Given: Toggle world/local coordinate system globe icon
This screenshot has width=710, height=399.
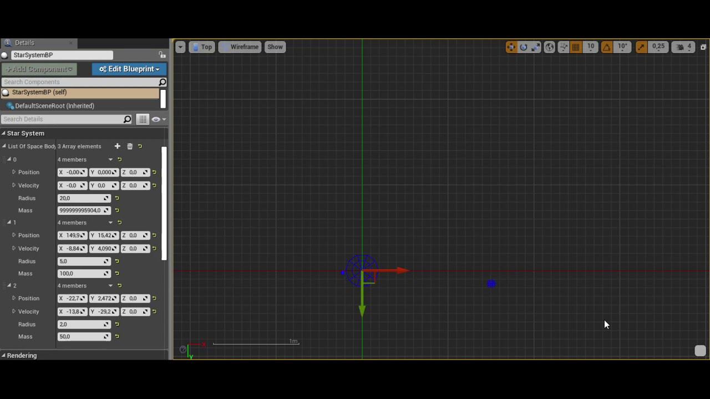Looking at the screenshot, I should coord(549,47).
